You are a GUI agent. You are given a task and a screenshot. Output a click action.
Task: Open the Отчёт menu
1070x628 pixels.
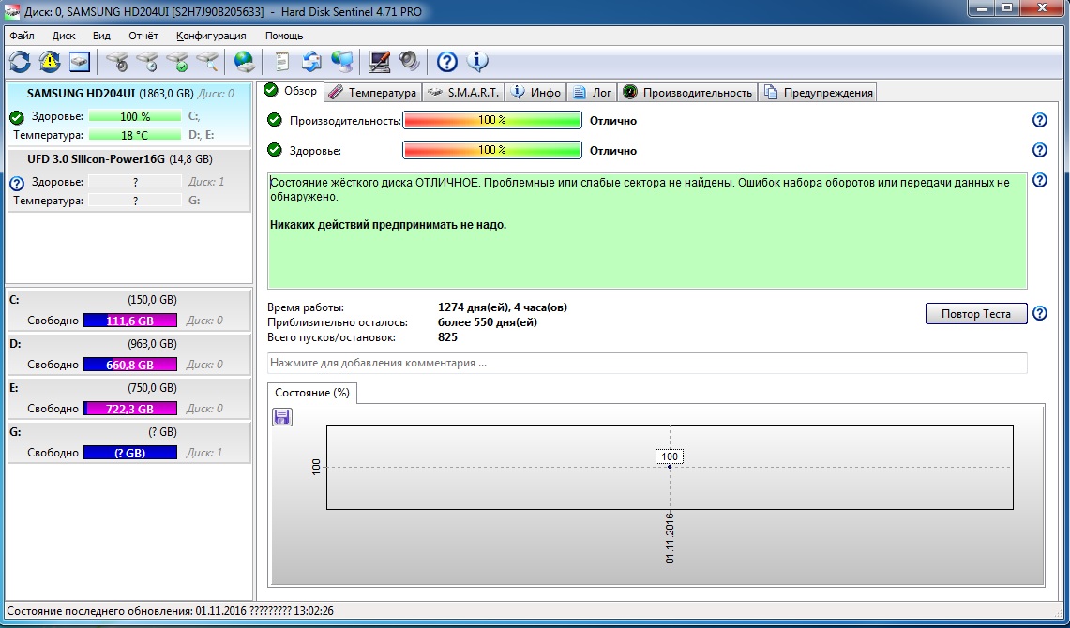pyautogui.click(x=143, y=36)
